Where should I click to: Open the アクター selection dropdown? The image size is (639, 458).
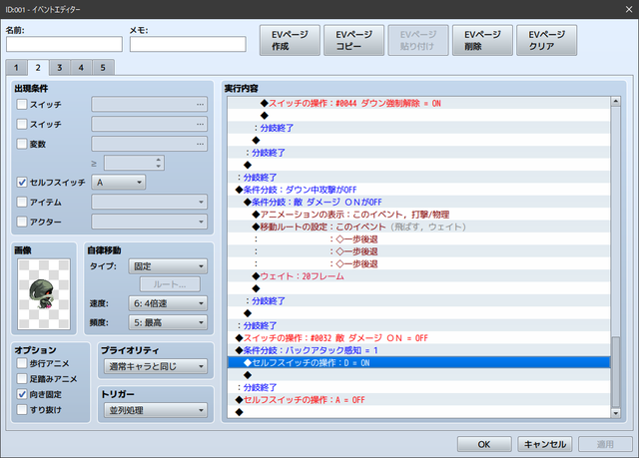pos(149,222)
